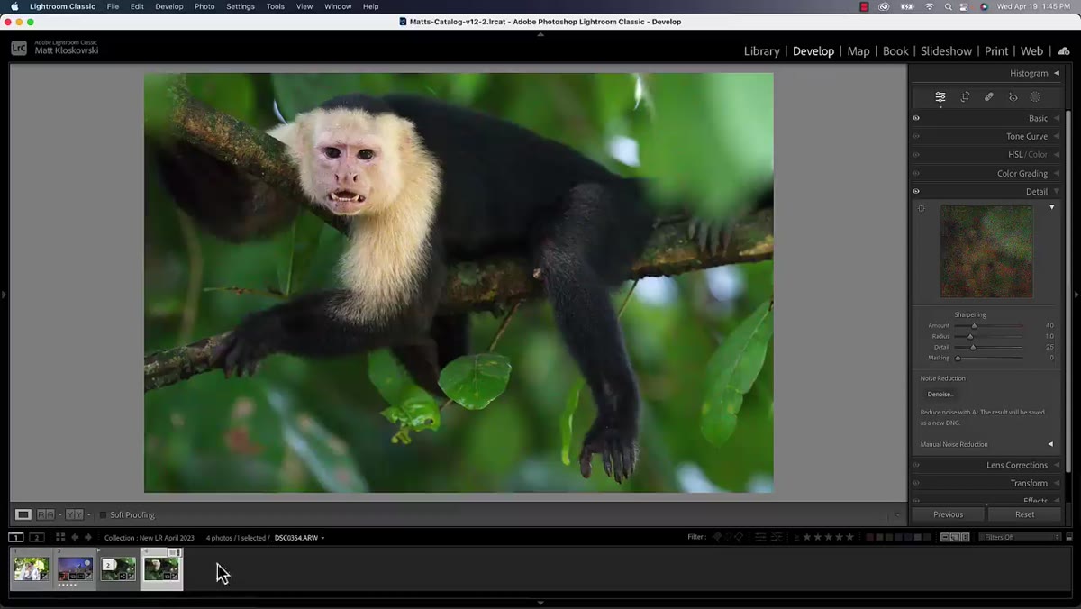This screenshot has height=609, width=1081.
Task: Click the Lightroom Classic Lrc logo
Action: pos(19,48)
